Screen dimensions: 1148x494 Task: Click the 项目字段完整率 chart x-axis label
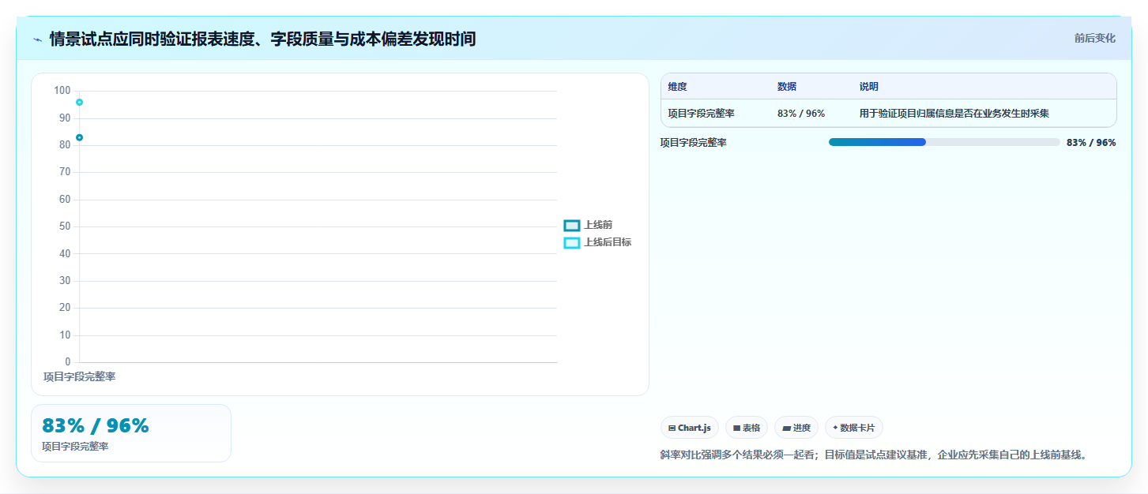point(79,377)
